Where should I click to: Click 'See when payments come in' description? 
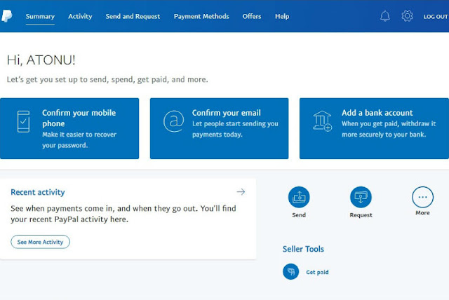[x=123, y=214]
